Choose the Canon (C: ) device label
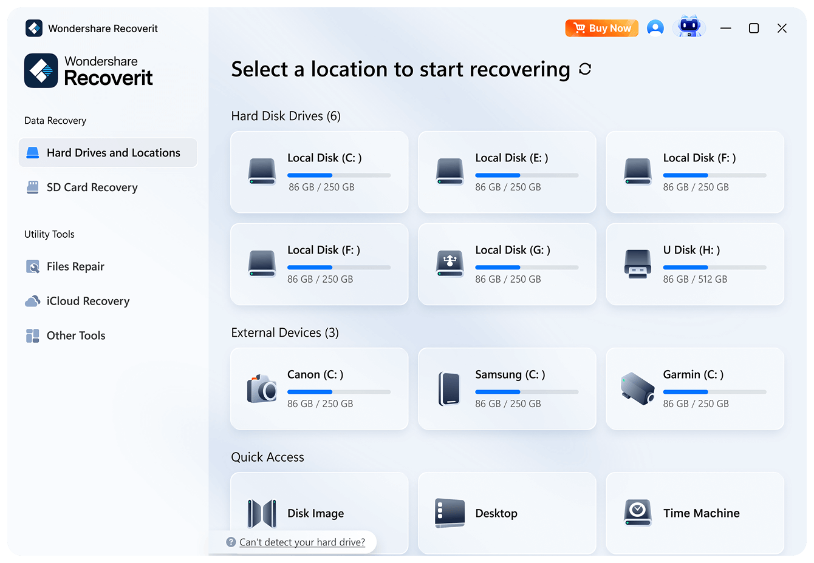Image resolution: width=814 pixels, height=563 pixels. (x=315, y=374)
